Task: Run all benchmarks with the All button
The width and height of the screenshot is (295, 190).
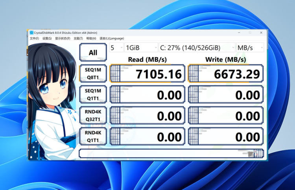Action: click(93, 52)
